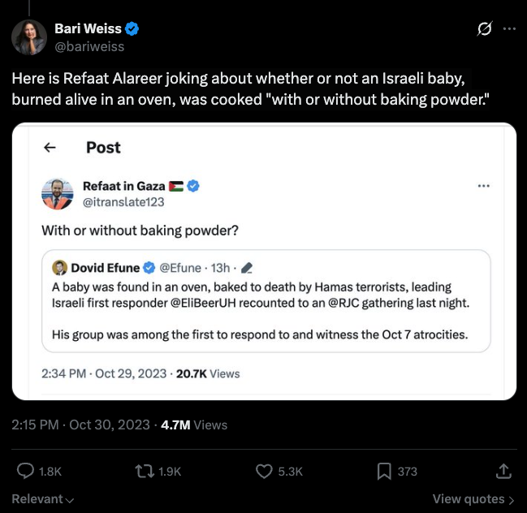Click Refaat in Gaza avatar in screenshot
The height and width of the screenshot is (513, 527).
coord(58,193)
